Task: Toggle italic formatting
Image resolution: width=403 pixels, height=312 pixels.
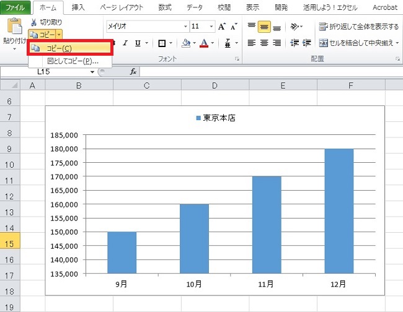Action: 125,43
